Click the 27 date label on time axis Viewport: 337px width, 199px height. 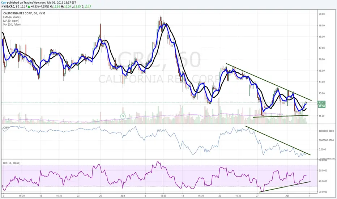tap(257, 196)
